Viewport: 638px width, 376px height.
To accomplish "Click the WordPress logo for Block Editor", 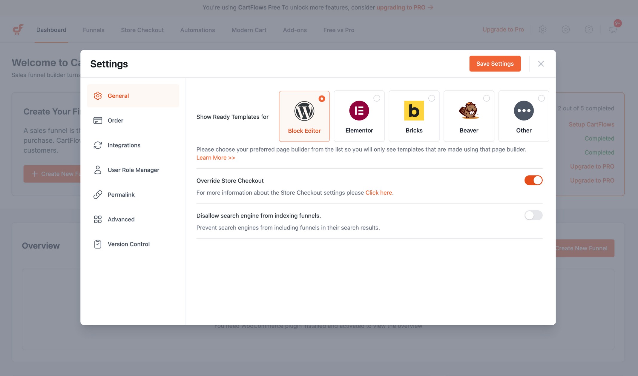I will [x=304, y=111].
